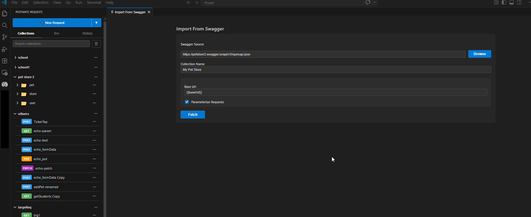Image resolution: width=531 pixels, height=217 pixels.
Task: Switch to the History tab
Action: (x=87, y=33)
